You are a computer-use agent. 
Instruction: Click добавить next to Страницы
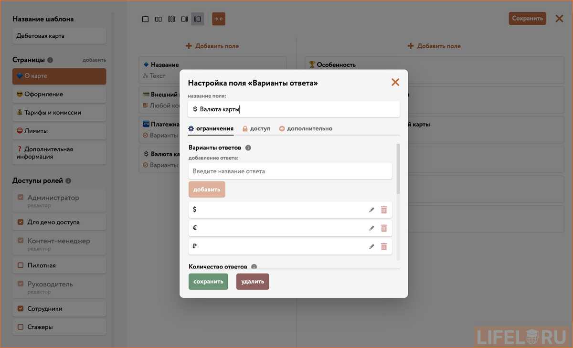click(94, 60)
